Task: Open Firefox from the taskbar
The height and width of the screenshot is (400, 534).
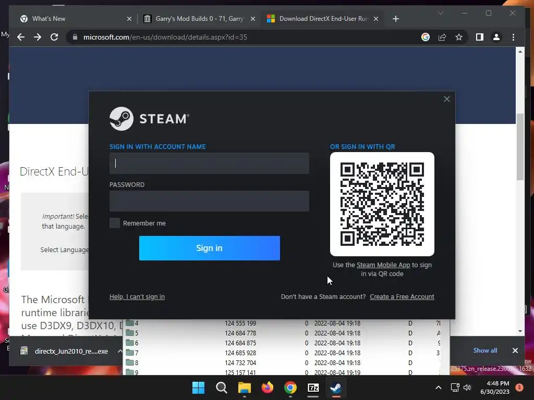Action: (268, 387)
